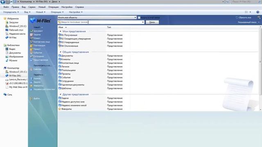This screenshot has width=262, height=147.
Task: Click M-Files (M:) drive icon under Компьютер
Action: [x=7, y=76]
